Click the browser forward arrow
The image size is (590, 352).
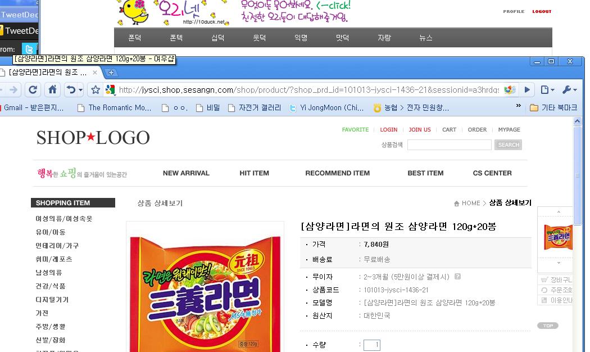coord(13,89)
